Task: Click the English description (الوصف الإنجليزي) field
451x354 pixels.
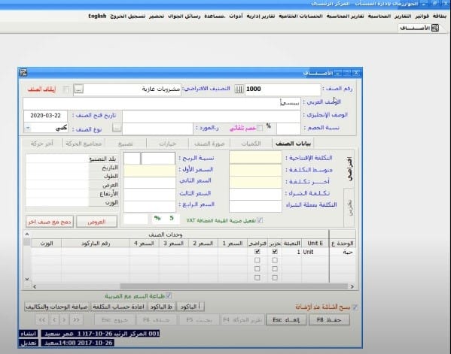Action: tap(212, 116)
